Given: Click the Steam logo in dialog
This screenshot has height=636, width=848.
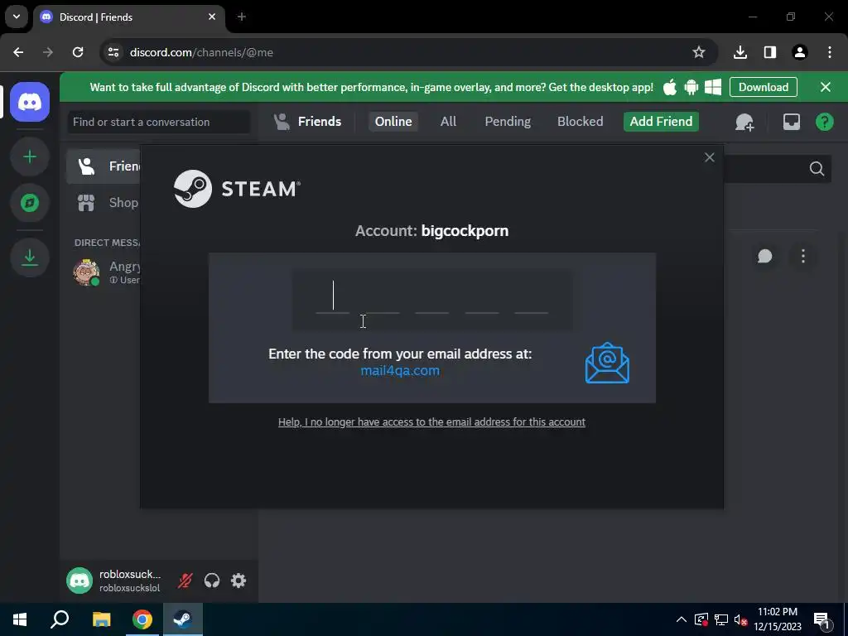Looking at the screenshot, I should coord(237,189).
